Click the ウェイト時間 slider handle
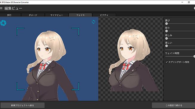The width and height of the screenshot is (195, 109). coord(194,56)
